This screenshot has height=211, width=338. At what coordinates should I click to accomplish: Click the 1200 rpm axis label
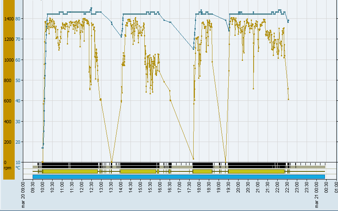pyautogui.click(x=9, y=39)
